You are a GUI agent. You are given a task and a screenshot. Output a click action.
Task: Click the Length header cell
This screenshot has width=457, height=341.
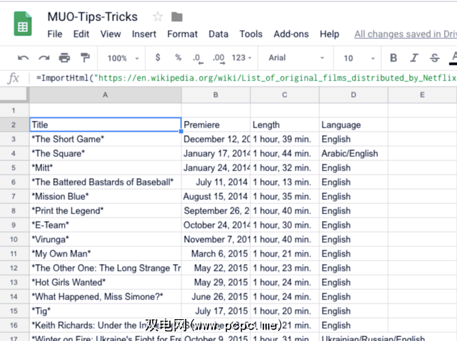point(284,125)
